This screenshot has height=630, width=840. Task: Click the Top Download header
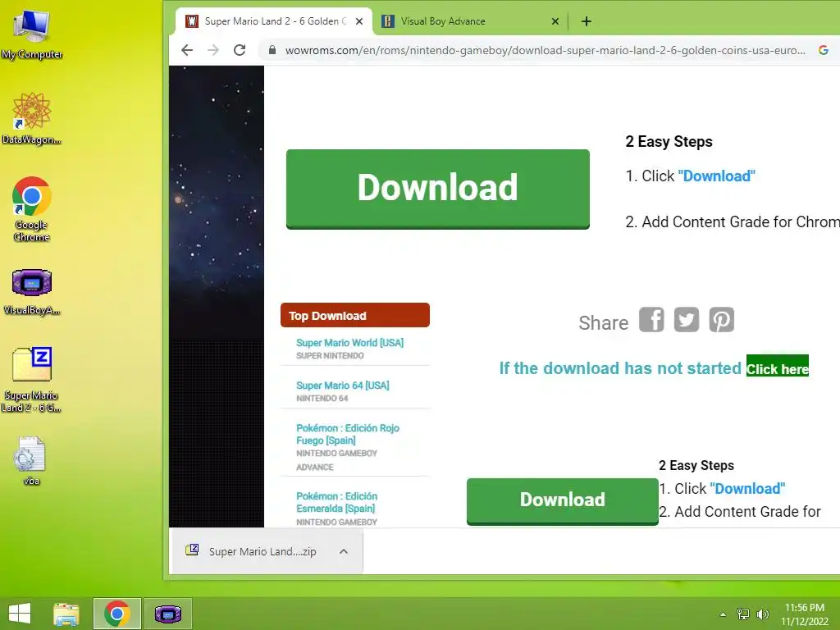point(354,316)
